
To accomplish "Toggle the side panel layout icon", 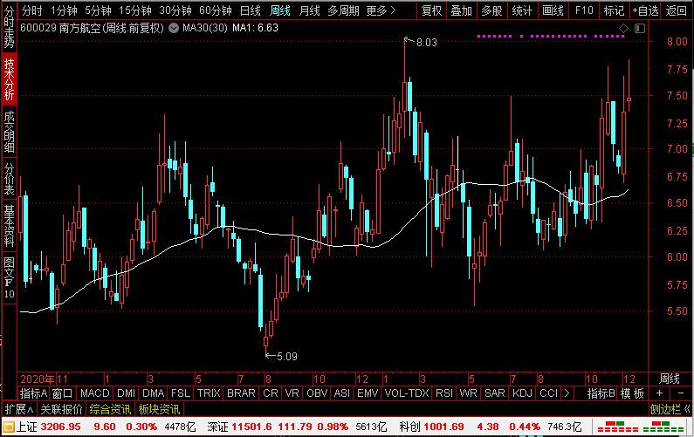I will [x=640, y=28].
